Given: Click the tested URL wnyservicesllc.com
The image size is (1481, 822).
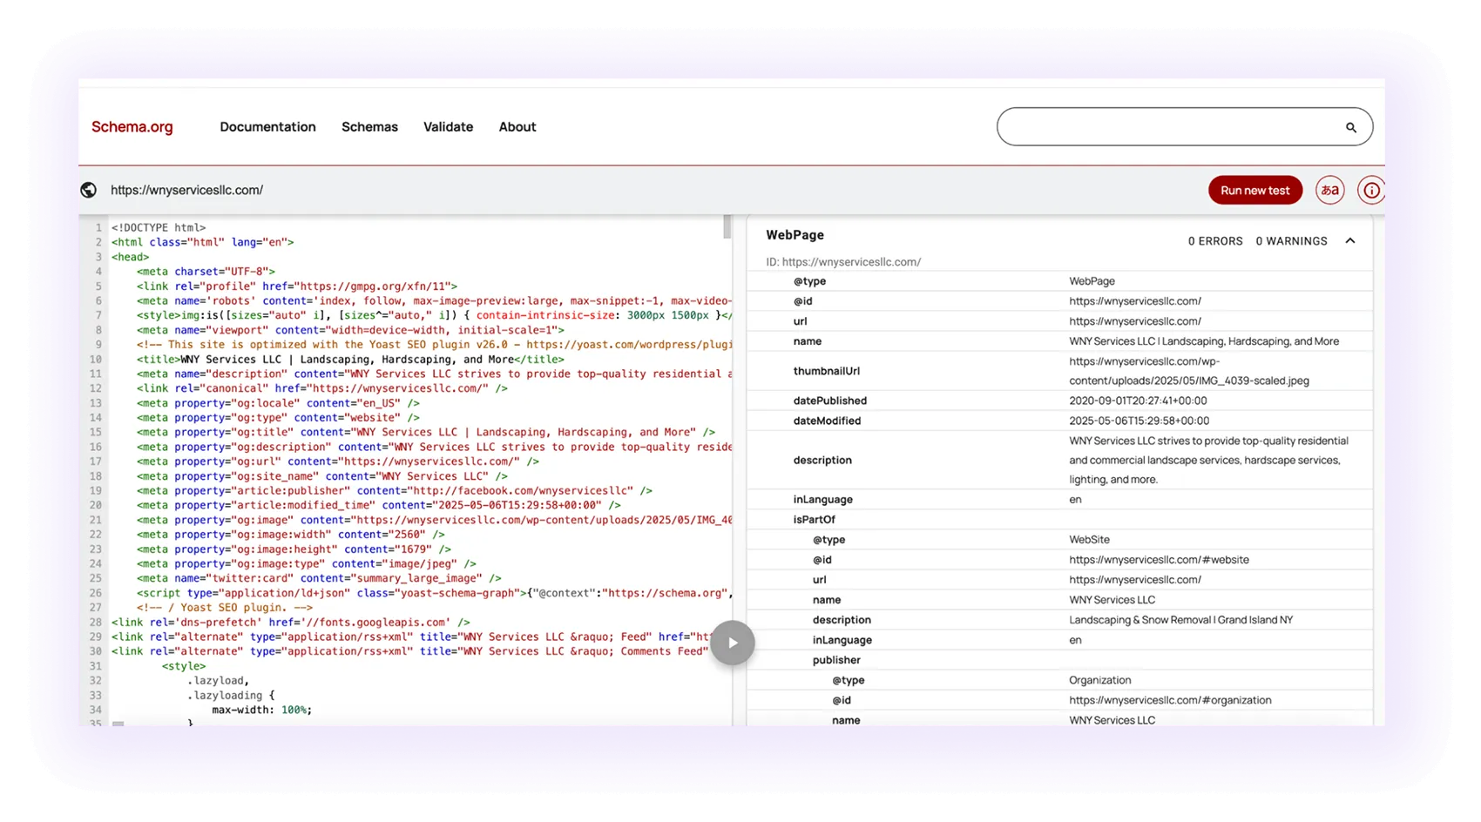Looking at the screenshot, I should 186,190.
